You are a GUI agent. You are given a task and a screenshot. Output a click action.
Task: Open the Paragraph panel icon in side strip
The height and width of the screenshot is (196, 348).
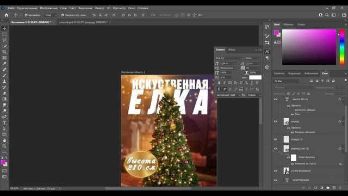coord(267,58)
